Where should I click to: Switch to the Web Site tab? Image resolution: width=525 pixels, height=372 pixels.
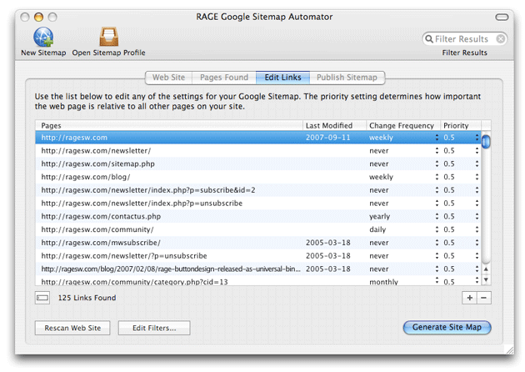pyautogui.click(x=168, y=78)
